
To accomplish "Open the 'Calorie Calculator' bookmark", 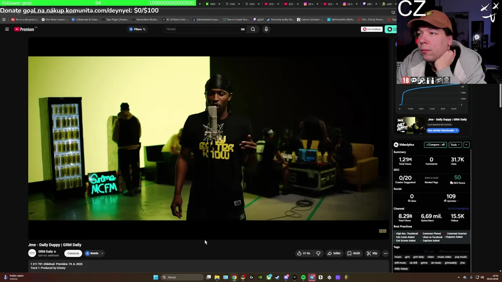I will pos(310,20).
